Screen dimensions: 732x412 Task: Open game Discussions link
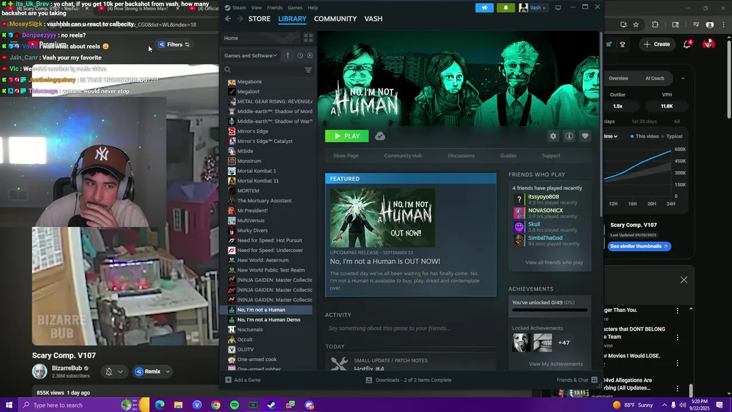pyautogui.click(x=461, y=156)
